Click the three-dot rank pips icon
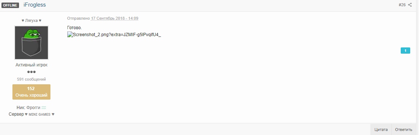The image size is (419, 135). 31,72
